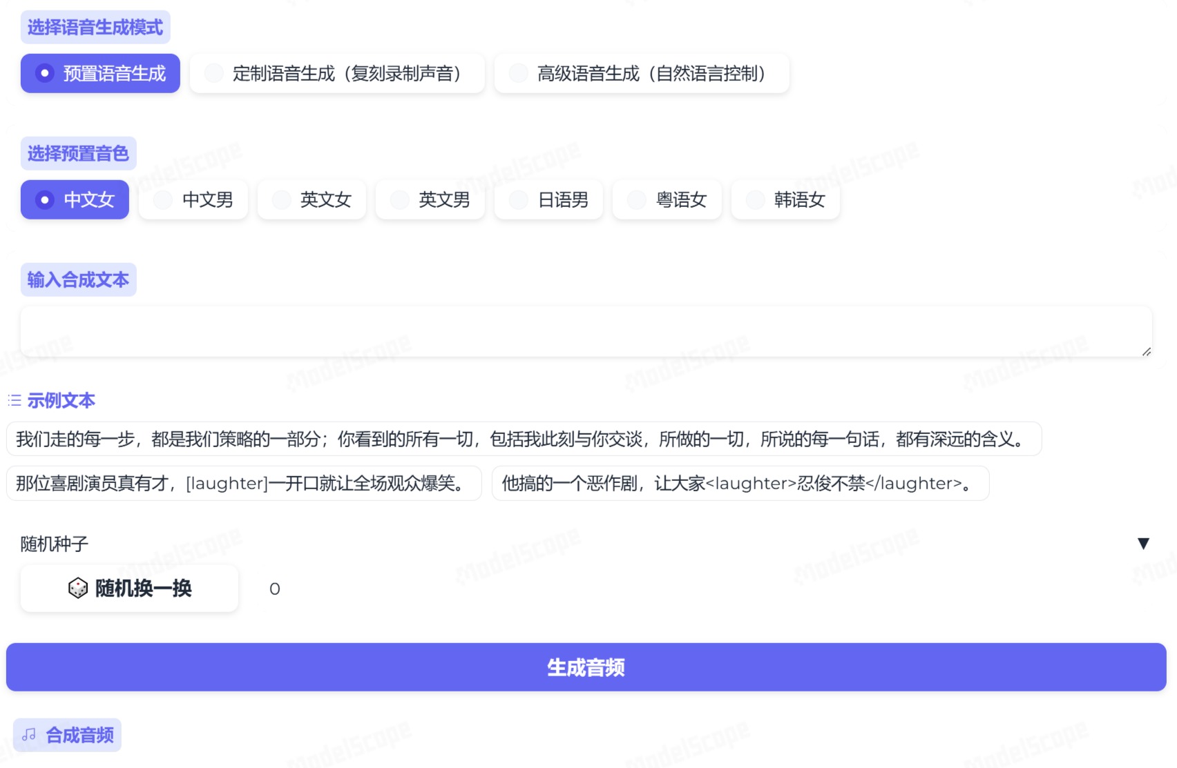Switch voice to 英文男
The image size is (1177, 768).
(x=430, y=200)
